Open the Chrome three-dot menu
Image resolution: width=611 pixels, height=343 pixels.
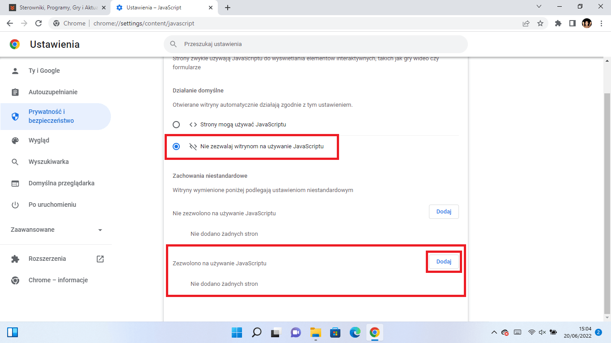coord(601,23)
